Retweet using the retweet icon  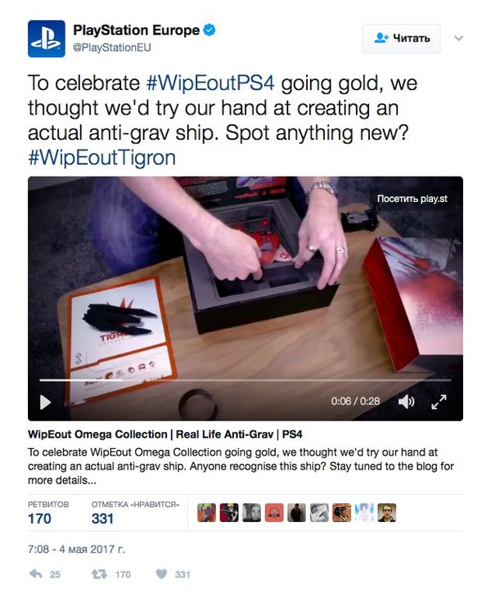[99, 574]
